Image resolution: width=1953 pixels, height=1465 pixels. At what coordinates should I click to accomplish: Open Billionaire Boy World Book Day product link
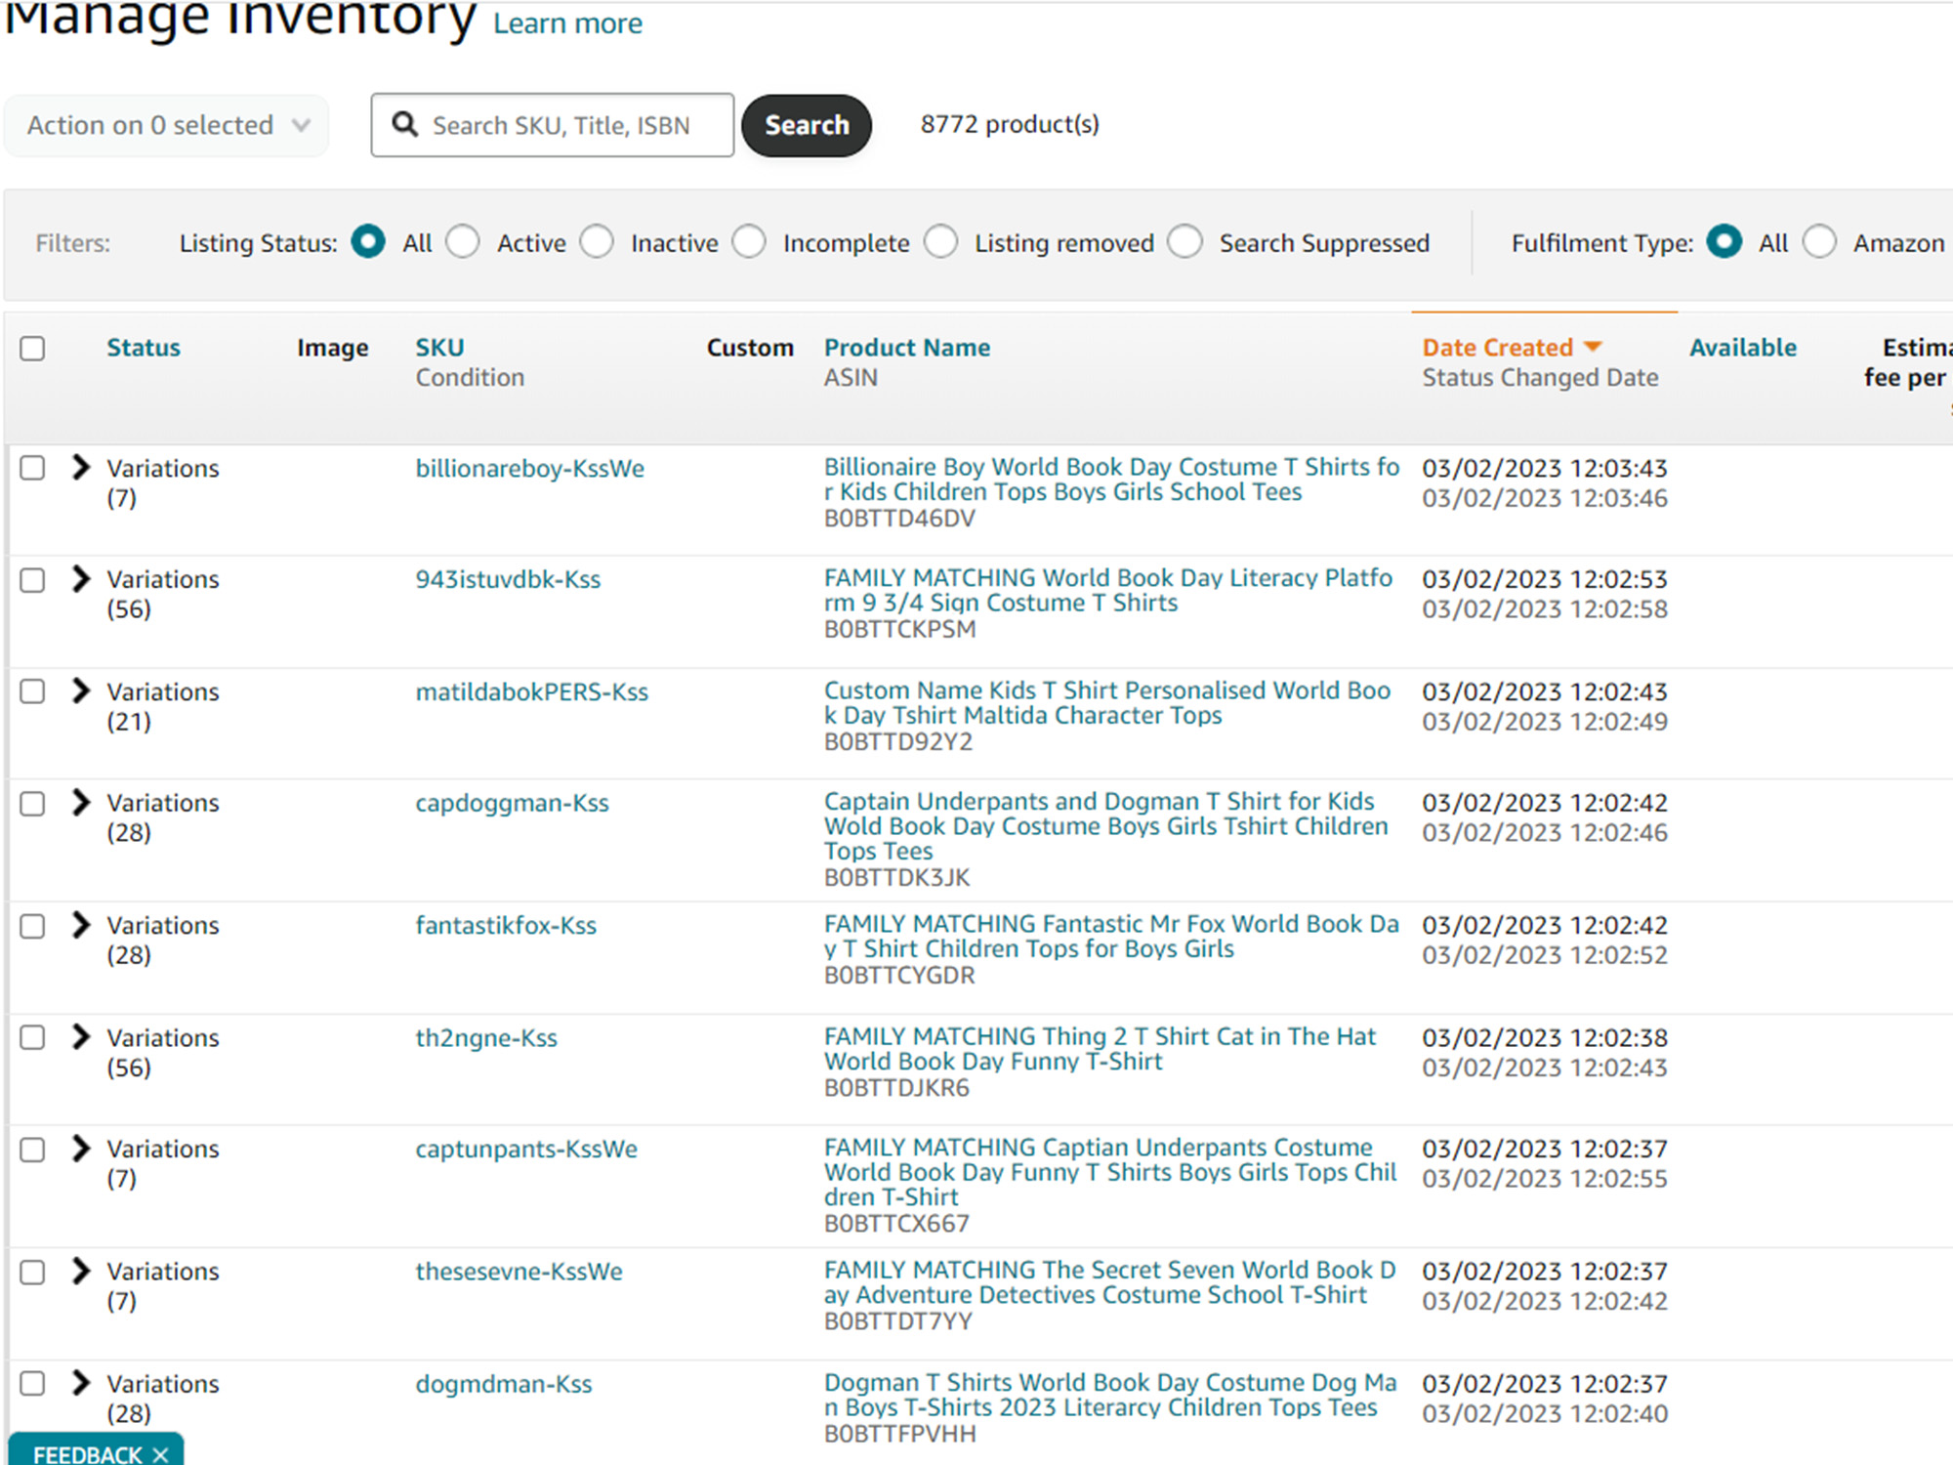tap(1112, 480)
